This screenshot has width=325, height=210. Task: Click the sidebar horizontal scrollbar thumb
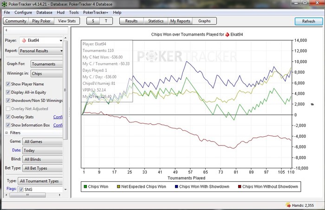coord(27,195)
